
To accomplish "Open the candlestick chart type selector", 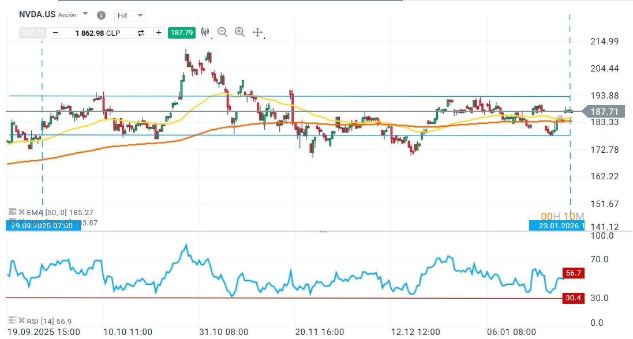I will click(x=205, y=32).
